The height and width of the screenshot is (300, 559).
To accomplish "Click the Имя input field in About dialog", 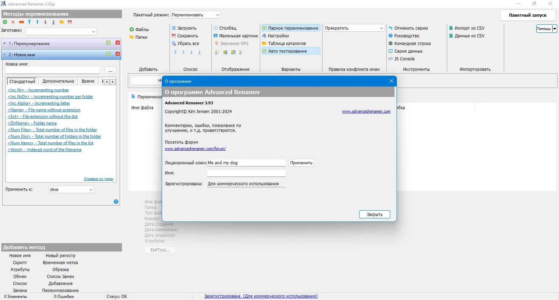I will pyautogui.click(x=246, y=173).
